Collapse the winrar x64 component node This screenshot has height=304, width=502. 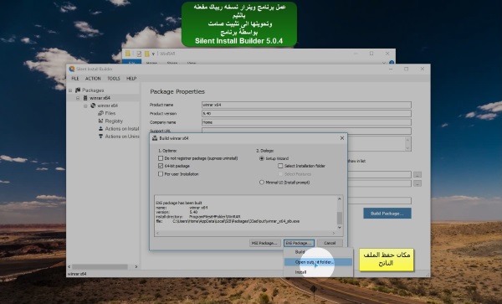click(x=85, y=106)
